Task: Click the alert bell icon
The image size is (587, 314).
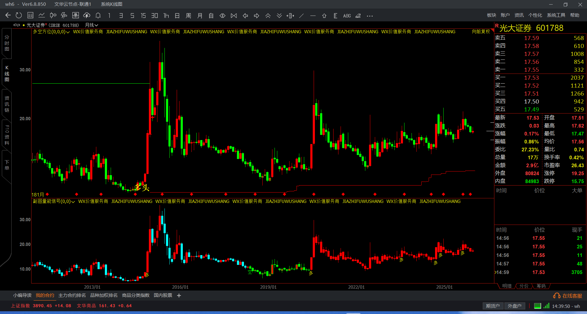Action: coord(98,15)
